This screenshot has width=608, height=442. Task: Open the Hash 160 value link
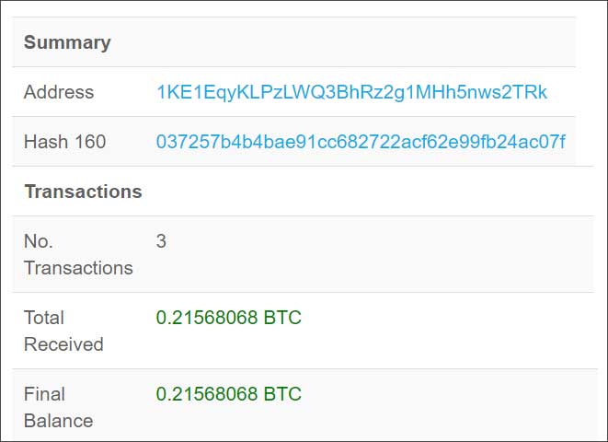(x=361, y=142)
